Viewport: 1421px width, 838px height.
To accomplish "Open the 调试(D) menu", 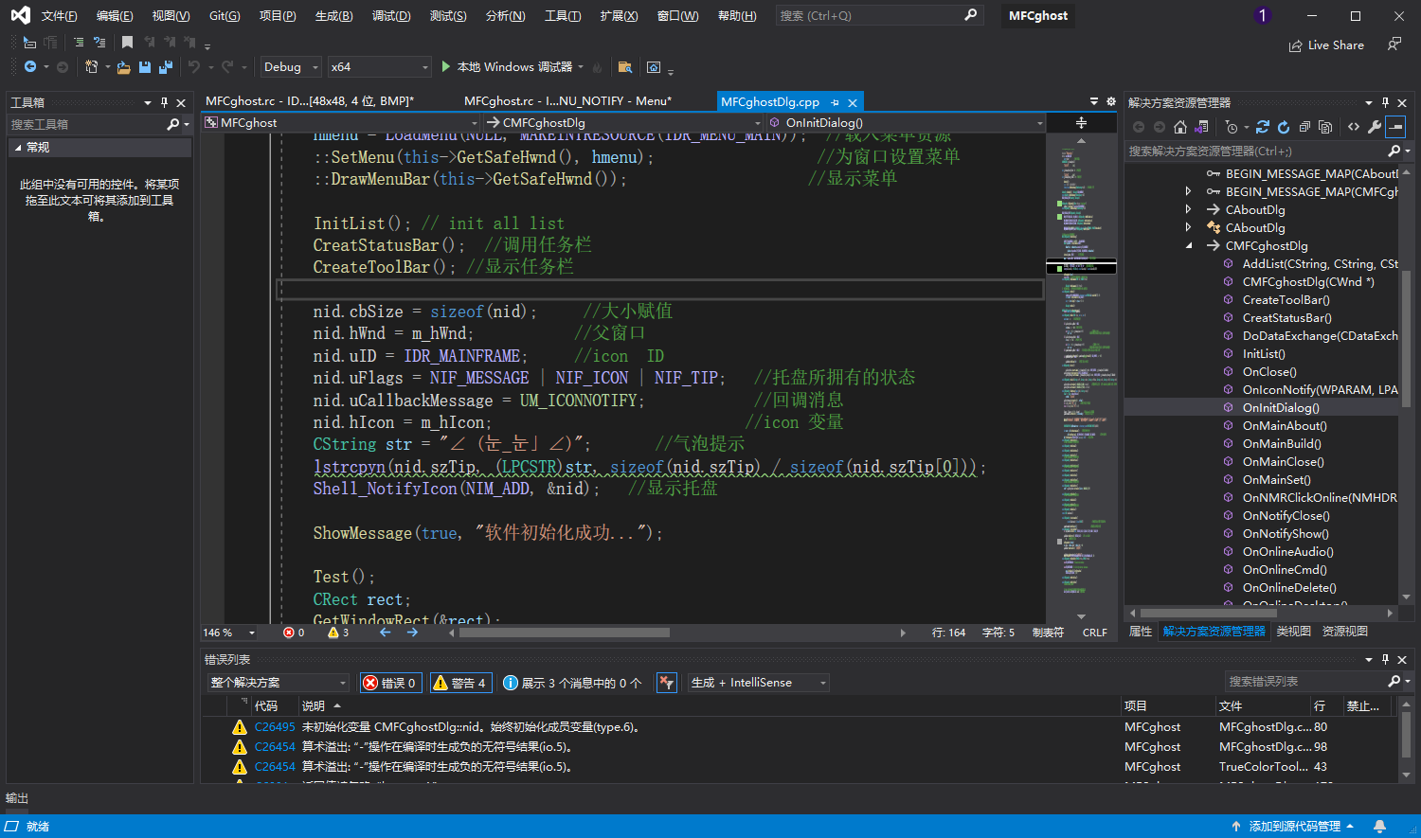I will (391, 16).
